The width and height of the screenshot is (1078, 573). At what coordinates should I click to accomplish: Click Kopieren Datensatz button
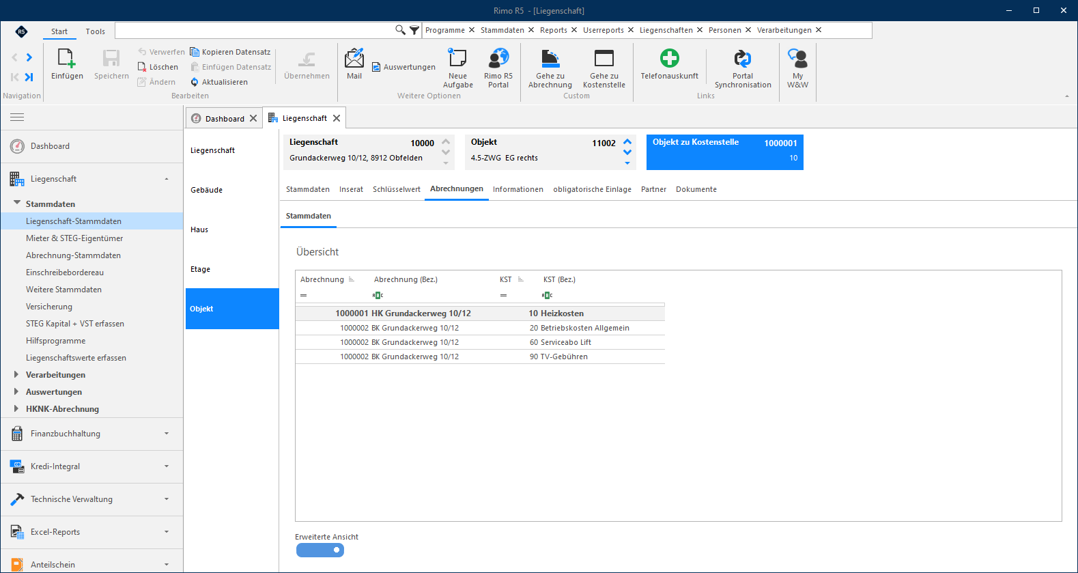pyautogui.click(x=230, y=52)
